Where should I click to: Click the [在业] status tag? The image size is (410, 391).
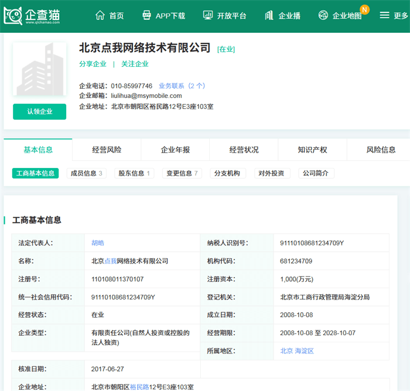tap(226, 49)
